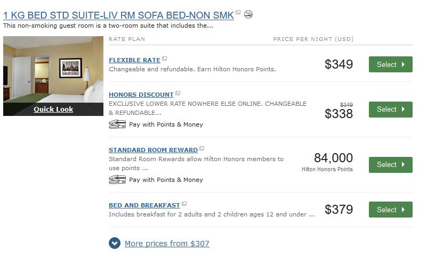This screenshot has width=427, height=259.
Task: Select the $379 Bed and Breakfast rate
Action: (390, 210)
